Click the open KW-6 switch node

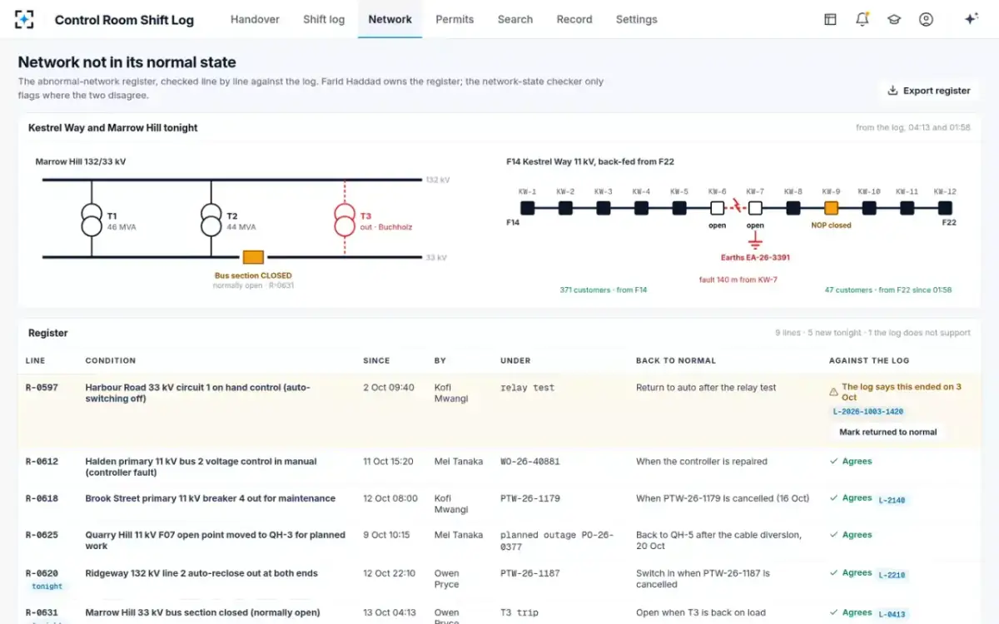[717, 208]
